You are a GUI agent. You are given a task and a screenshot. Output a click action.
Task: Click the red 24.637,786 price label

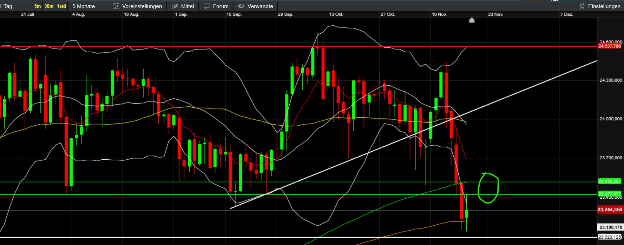[610, 46]
